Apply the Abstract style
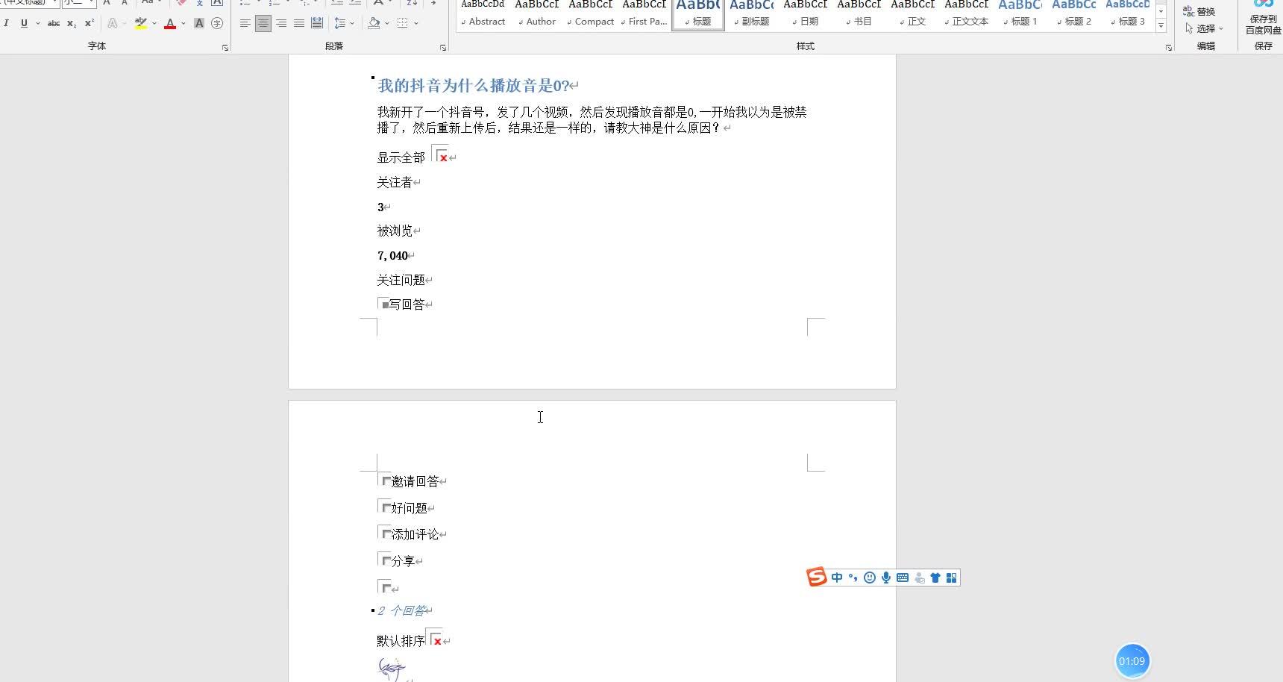Image resolution: width=1283 pixels, height=682 pixels. tap(483, 14)
